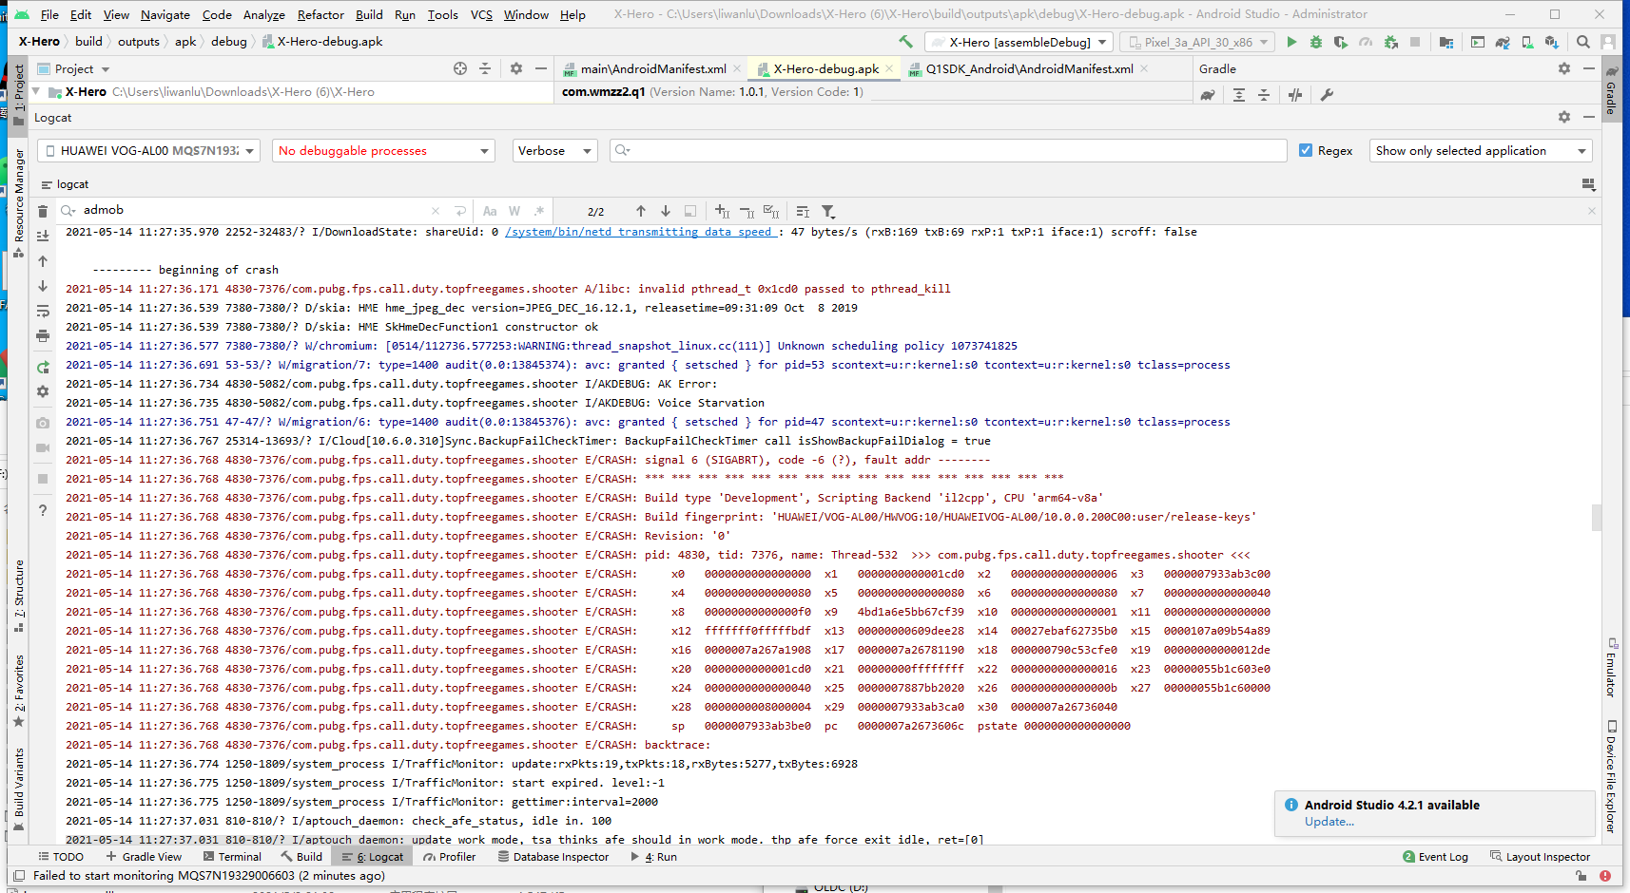The width and height of the screenshot is (1630, 893).
Task: Toggle Match Case Aa in search bar
Action: pos(490,211)
